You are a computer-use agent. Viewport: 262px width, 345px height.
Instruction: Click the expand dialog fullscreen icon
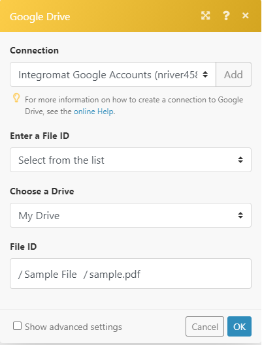pos(205,16)
